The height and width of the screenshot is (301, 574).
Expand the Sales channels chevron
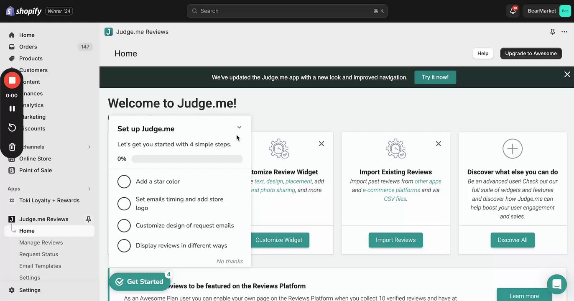point(89,147)
